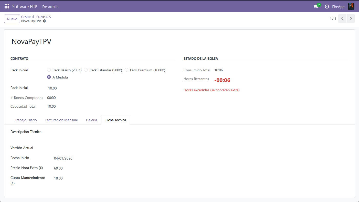Switch to the Trabajo Diario tab
Screen dimensions: 359x202
click(x=26, y=120)
